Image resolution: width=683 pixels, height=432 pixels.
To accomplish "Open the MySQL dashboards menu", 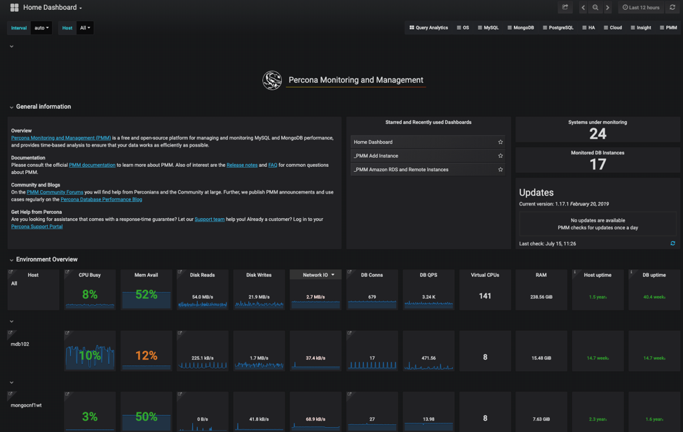I will 488,27.
